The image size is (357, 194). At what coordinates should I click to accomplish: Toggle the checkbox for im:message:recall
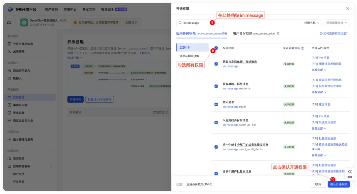pos(216,104)
